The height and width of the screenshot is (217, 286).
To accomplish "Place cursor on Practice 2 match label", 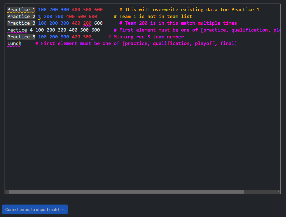I will 21,17.
